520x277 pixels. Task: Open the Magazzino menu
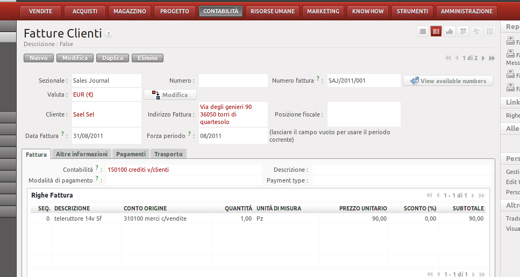click(x=130, y=11)
